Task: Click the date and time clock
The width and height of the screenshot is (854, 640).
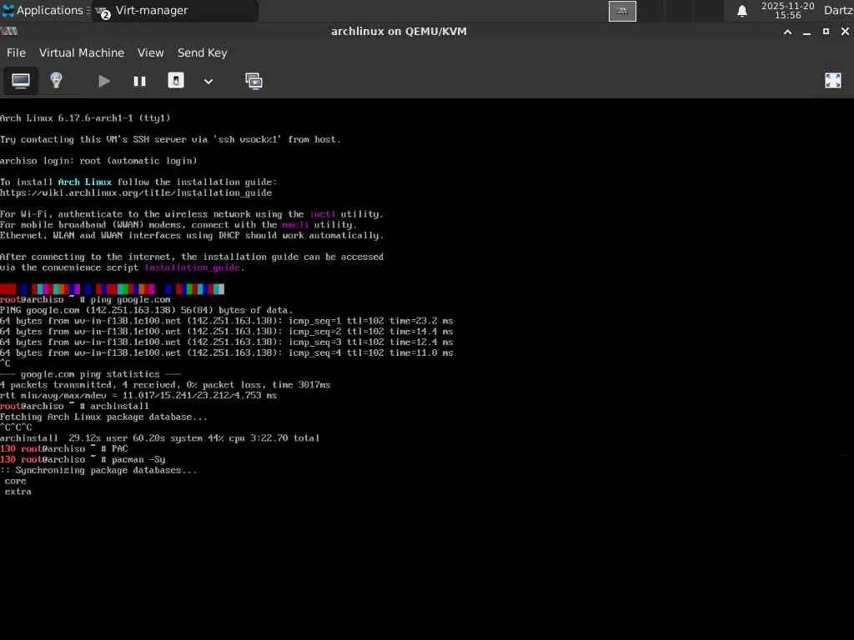Action: (787, 10)
